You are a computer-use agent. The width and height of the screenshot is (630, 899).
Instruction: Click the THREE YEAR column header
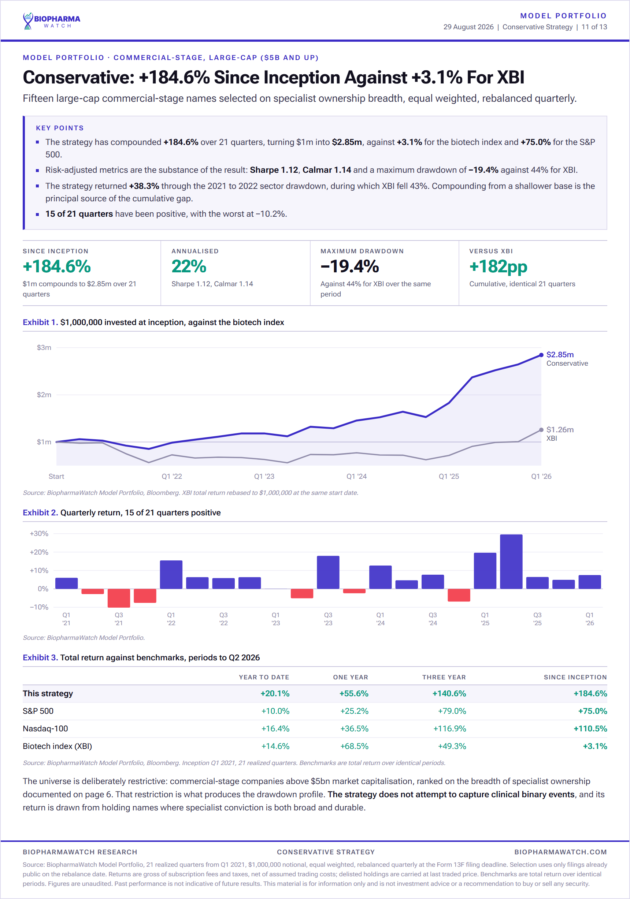[444, 677]
